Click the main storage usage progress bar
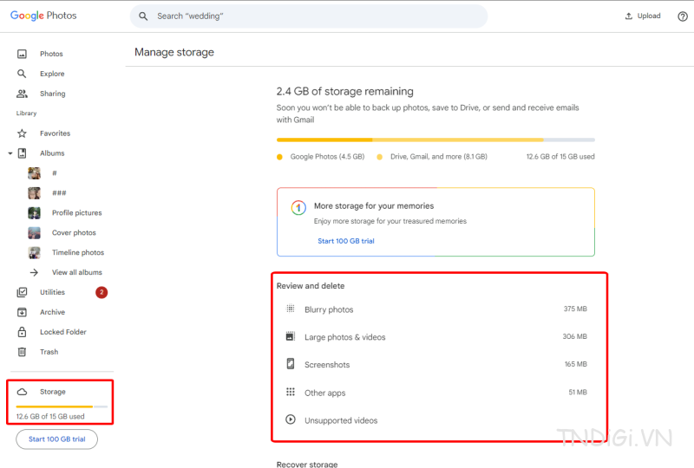Viewport: 694px width, 468px height. tap(435, 140)
